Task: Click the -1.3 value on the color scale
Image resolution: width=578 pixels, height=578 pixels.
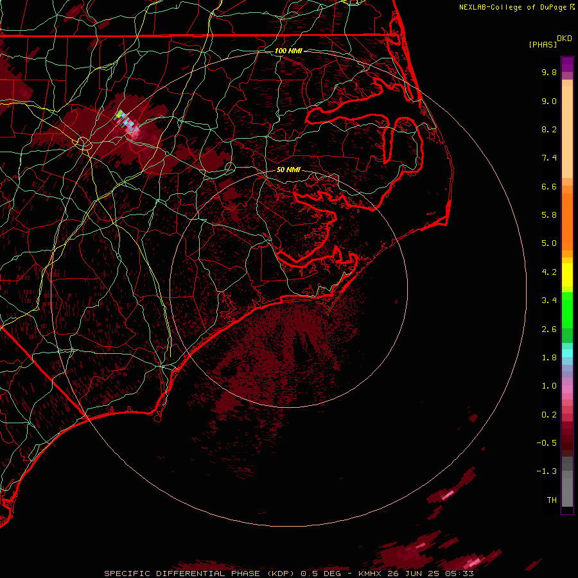Action: click(x=547, y=471)
